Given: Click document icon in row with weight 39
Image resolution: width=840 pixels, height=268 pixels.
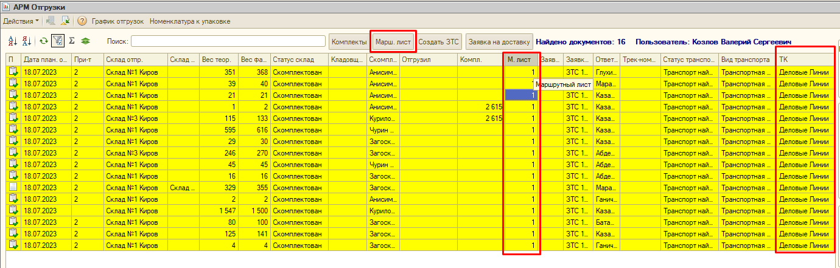Looking at the screenshot, I should tap(13, 83).
